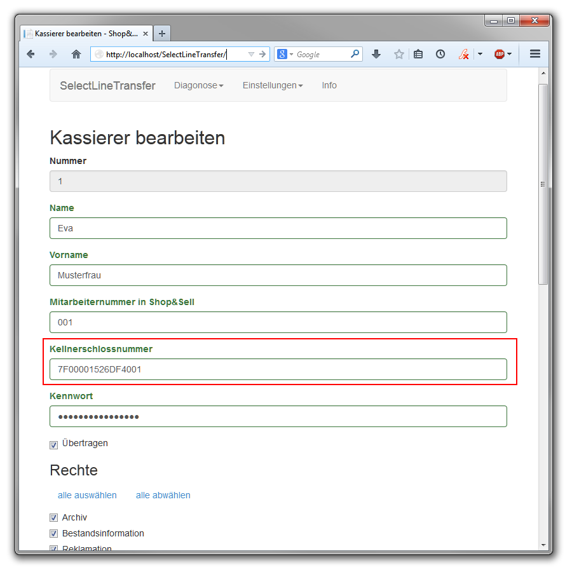Bookmark this page with the star icon
Viewport: 572px width, 572px height.
pos(398,55)
